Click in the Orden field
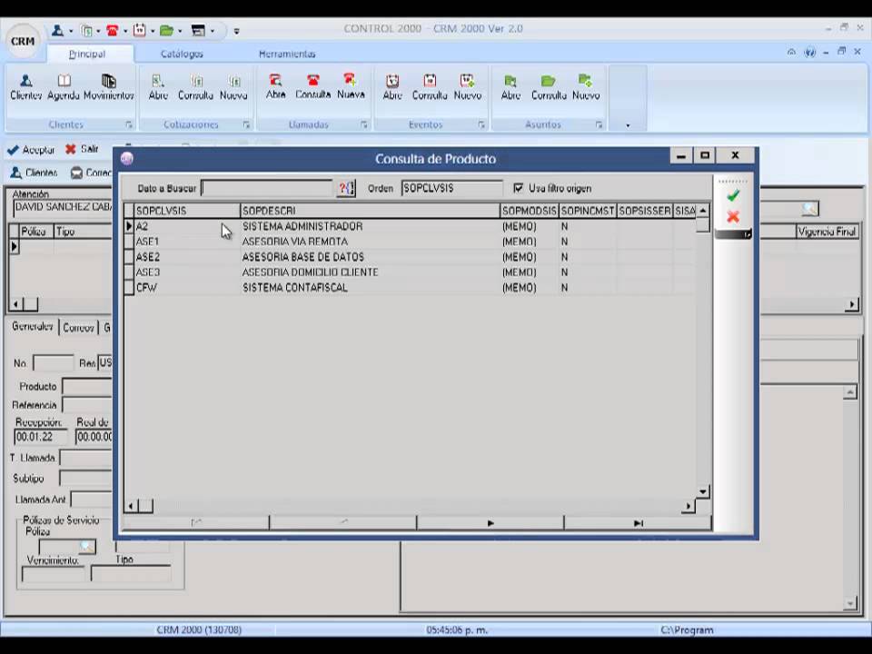 [x=451, y=188]
